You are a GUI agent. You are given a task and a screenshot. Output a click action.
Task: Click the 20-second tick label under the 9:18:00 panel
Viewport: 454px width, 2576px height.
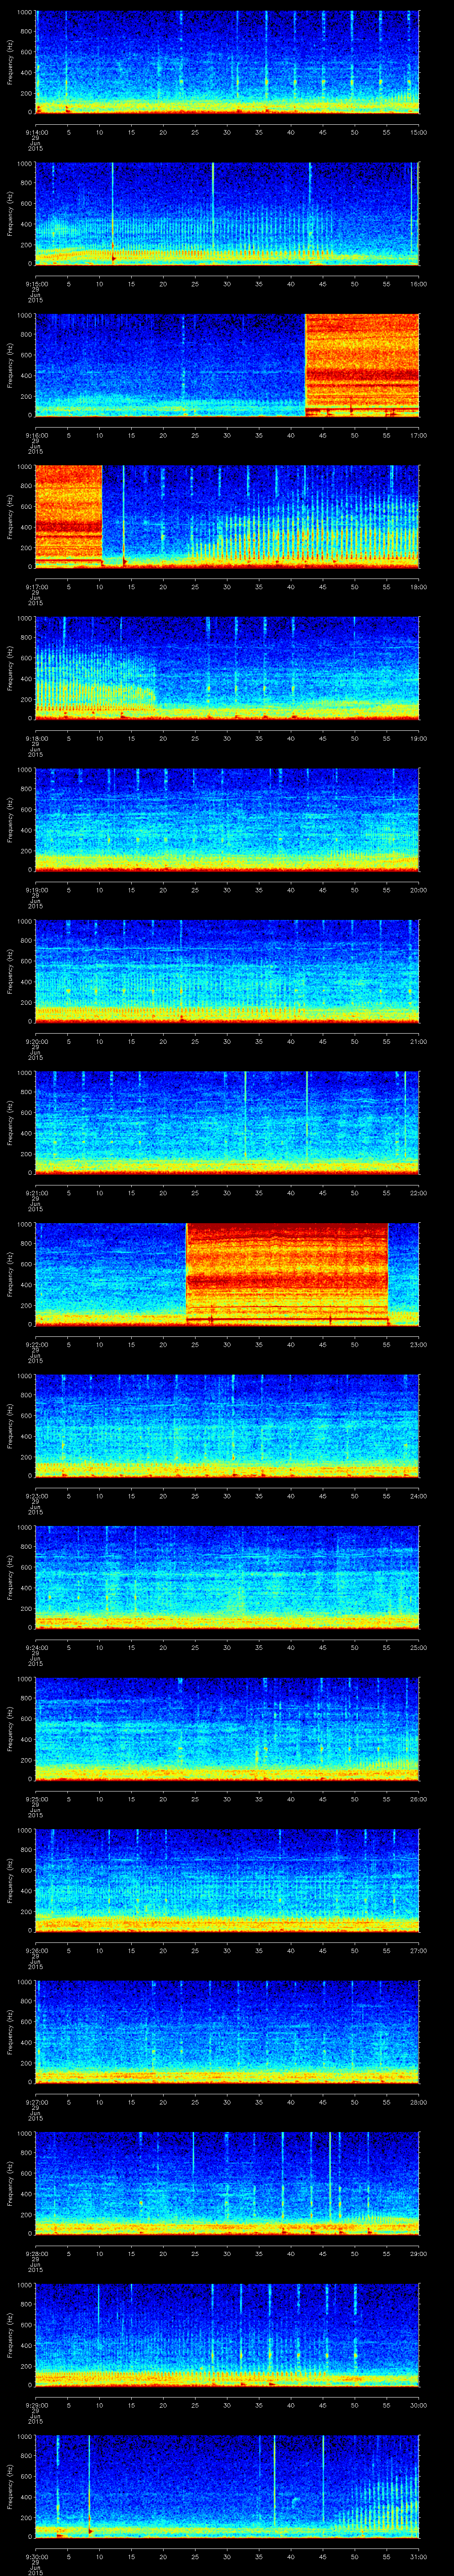pos(164,738)
